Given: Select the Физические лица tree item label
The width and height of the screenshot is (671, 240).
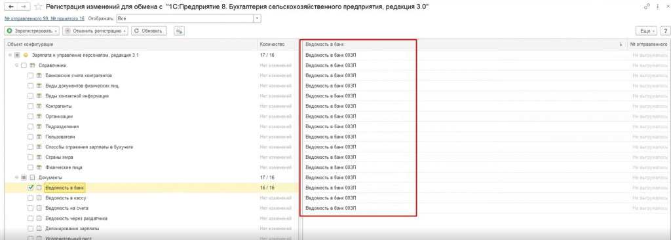Looking at the screenshot, I should pyautogui.click(x=64, y=167).
